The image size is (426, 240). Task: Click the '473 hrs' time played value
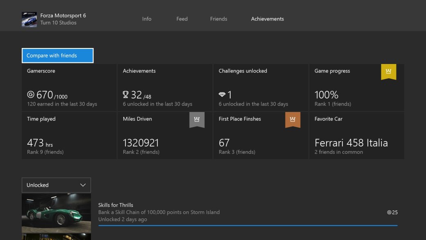pos(40,143)
